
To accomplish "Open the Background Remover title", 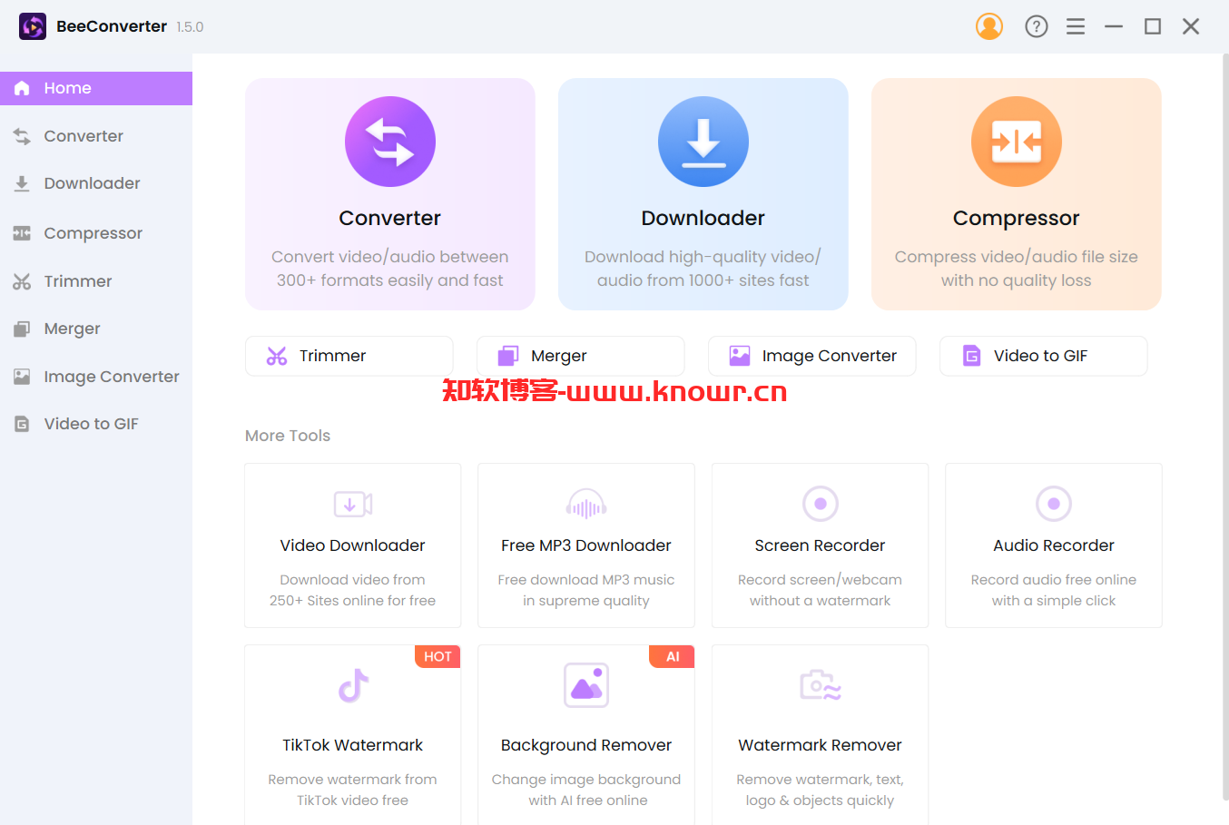I will [586, 745].
